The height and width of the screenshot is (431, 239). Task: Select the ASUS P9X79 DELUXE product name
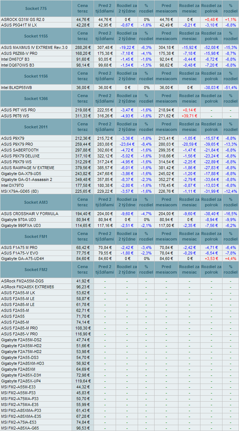(x=21, y=156)
